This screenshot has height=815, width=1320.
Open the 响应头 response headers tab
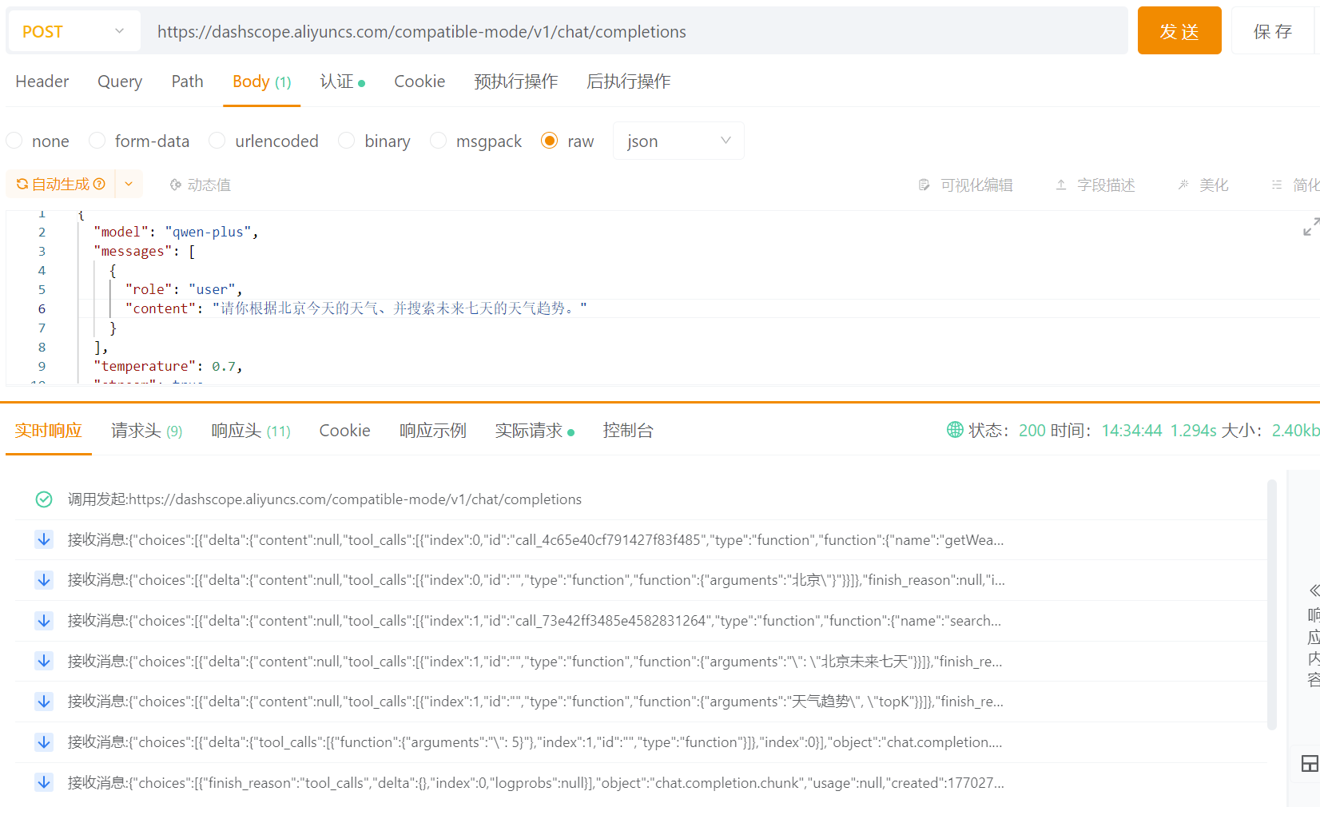pyautogui.click(x=251, y=431)
